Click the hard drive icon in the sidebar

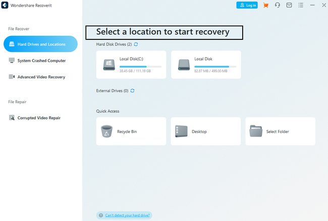tap(12, 44)
